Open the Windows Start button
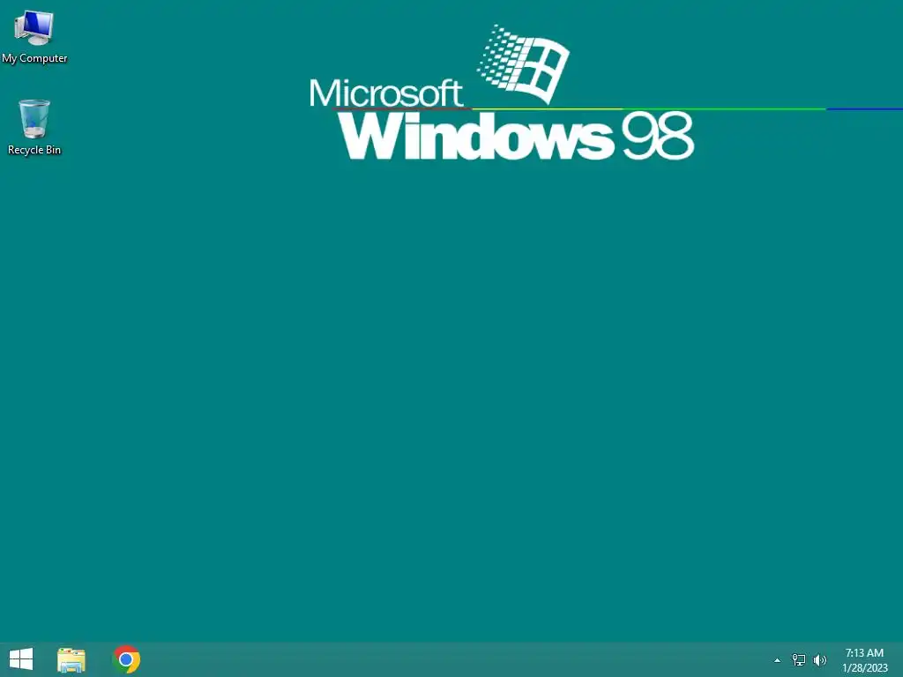 click(21, 659)
